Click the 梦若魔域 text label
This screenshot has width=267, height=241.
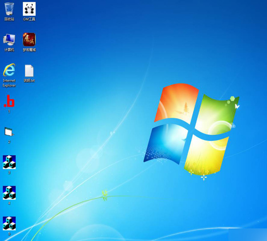(29, 50)
